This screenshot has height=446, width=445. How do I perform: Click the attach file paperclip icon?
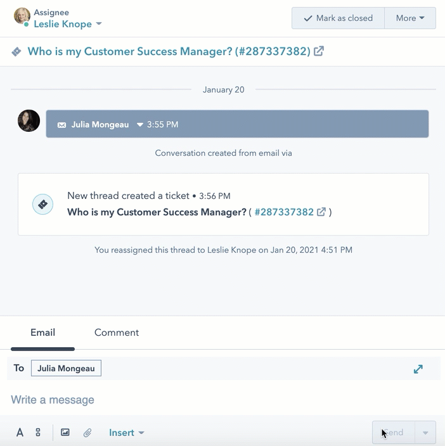click(87, 433)
